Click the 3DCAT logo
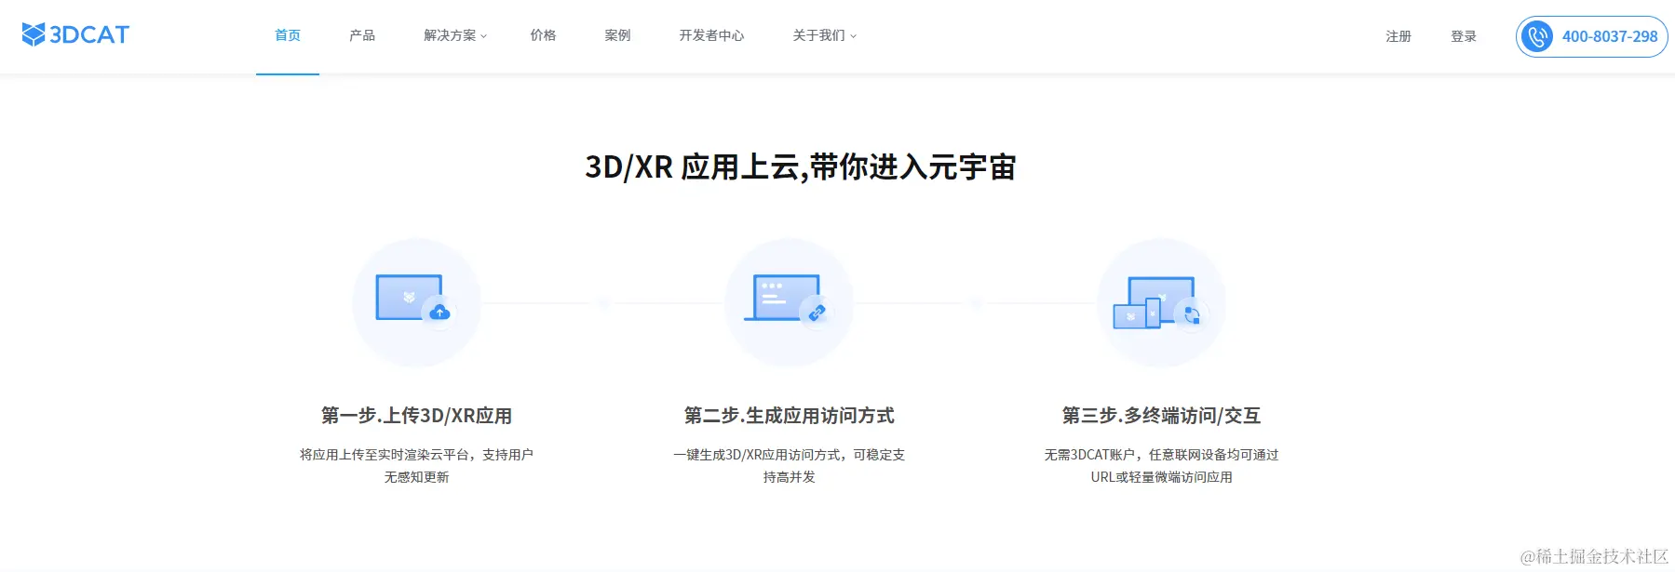 pyautogui.click(x=75, y=35)
